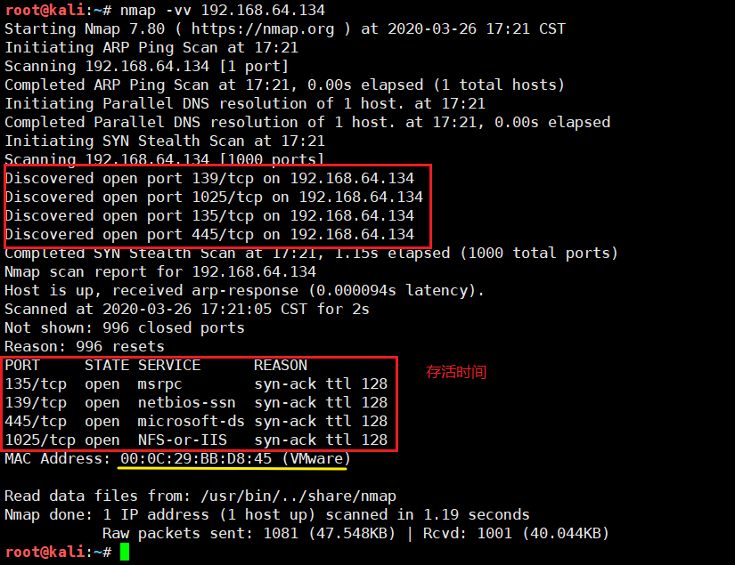Click the 'Host is up, received arp-response' line

pyautogui.click(x=245, y=291)
